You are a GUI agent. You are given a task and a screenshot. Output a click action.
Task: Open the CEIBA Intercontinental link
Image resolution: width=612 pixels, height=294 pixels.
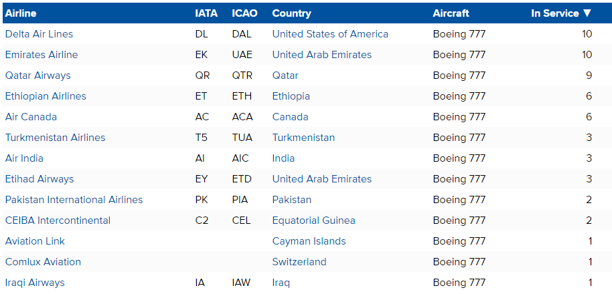click(58, 220)
